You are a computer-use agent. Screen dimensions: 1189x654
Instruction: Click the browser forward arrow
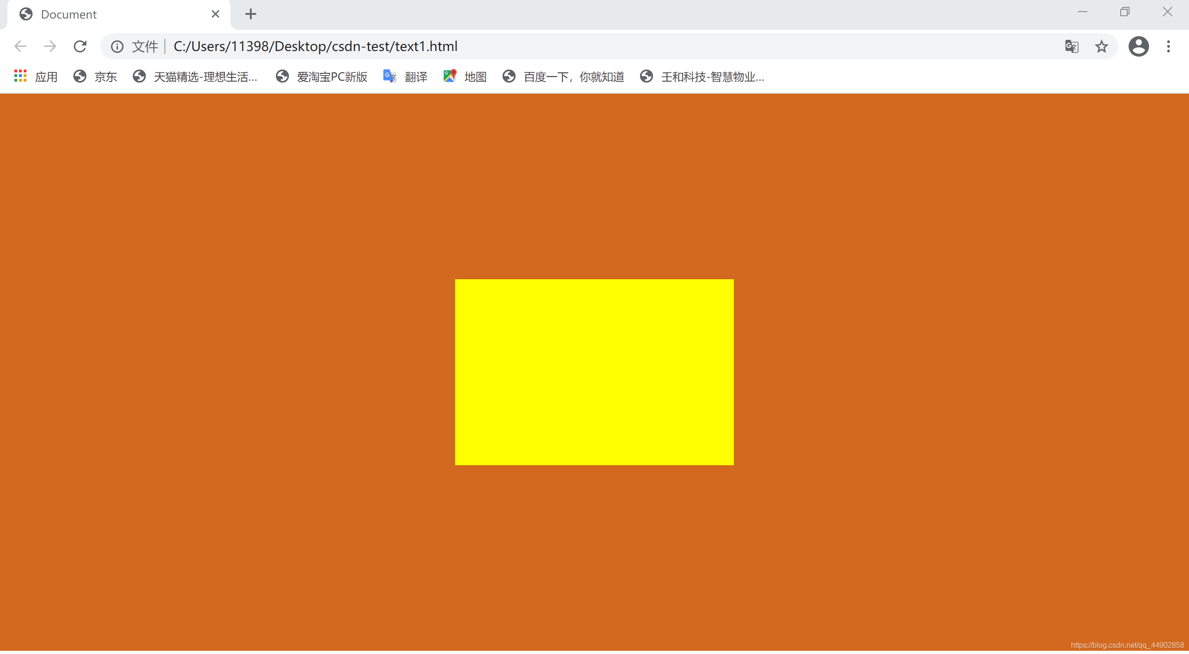50,46
